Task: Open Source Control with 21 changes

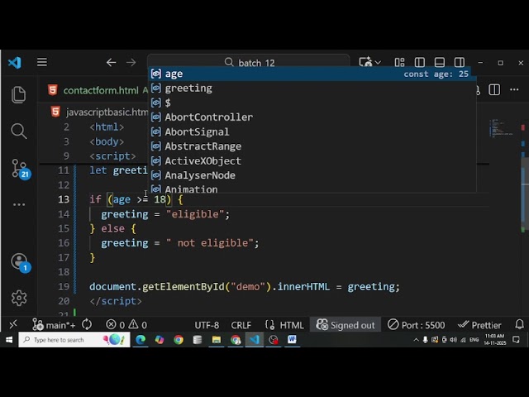Action: point(20,169)
